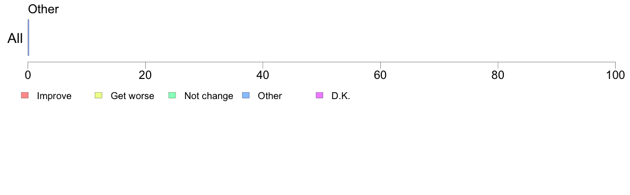The image size is (630, 195).
Task: Select the Improve legend label
Action: pyautogui.click(x=54, y=96)
